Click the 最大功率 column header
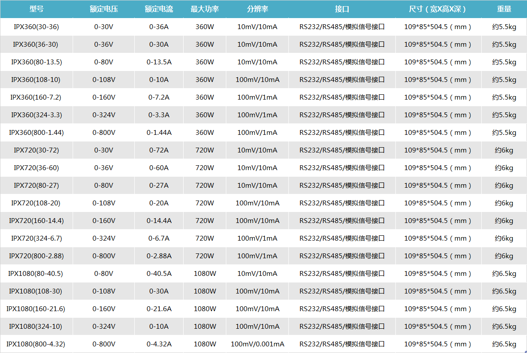The image size is (527, 353). [205, 9]
